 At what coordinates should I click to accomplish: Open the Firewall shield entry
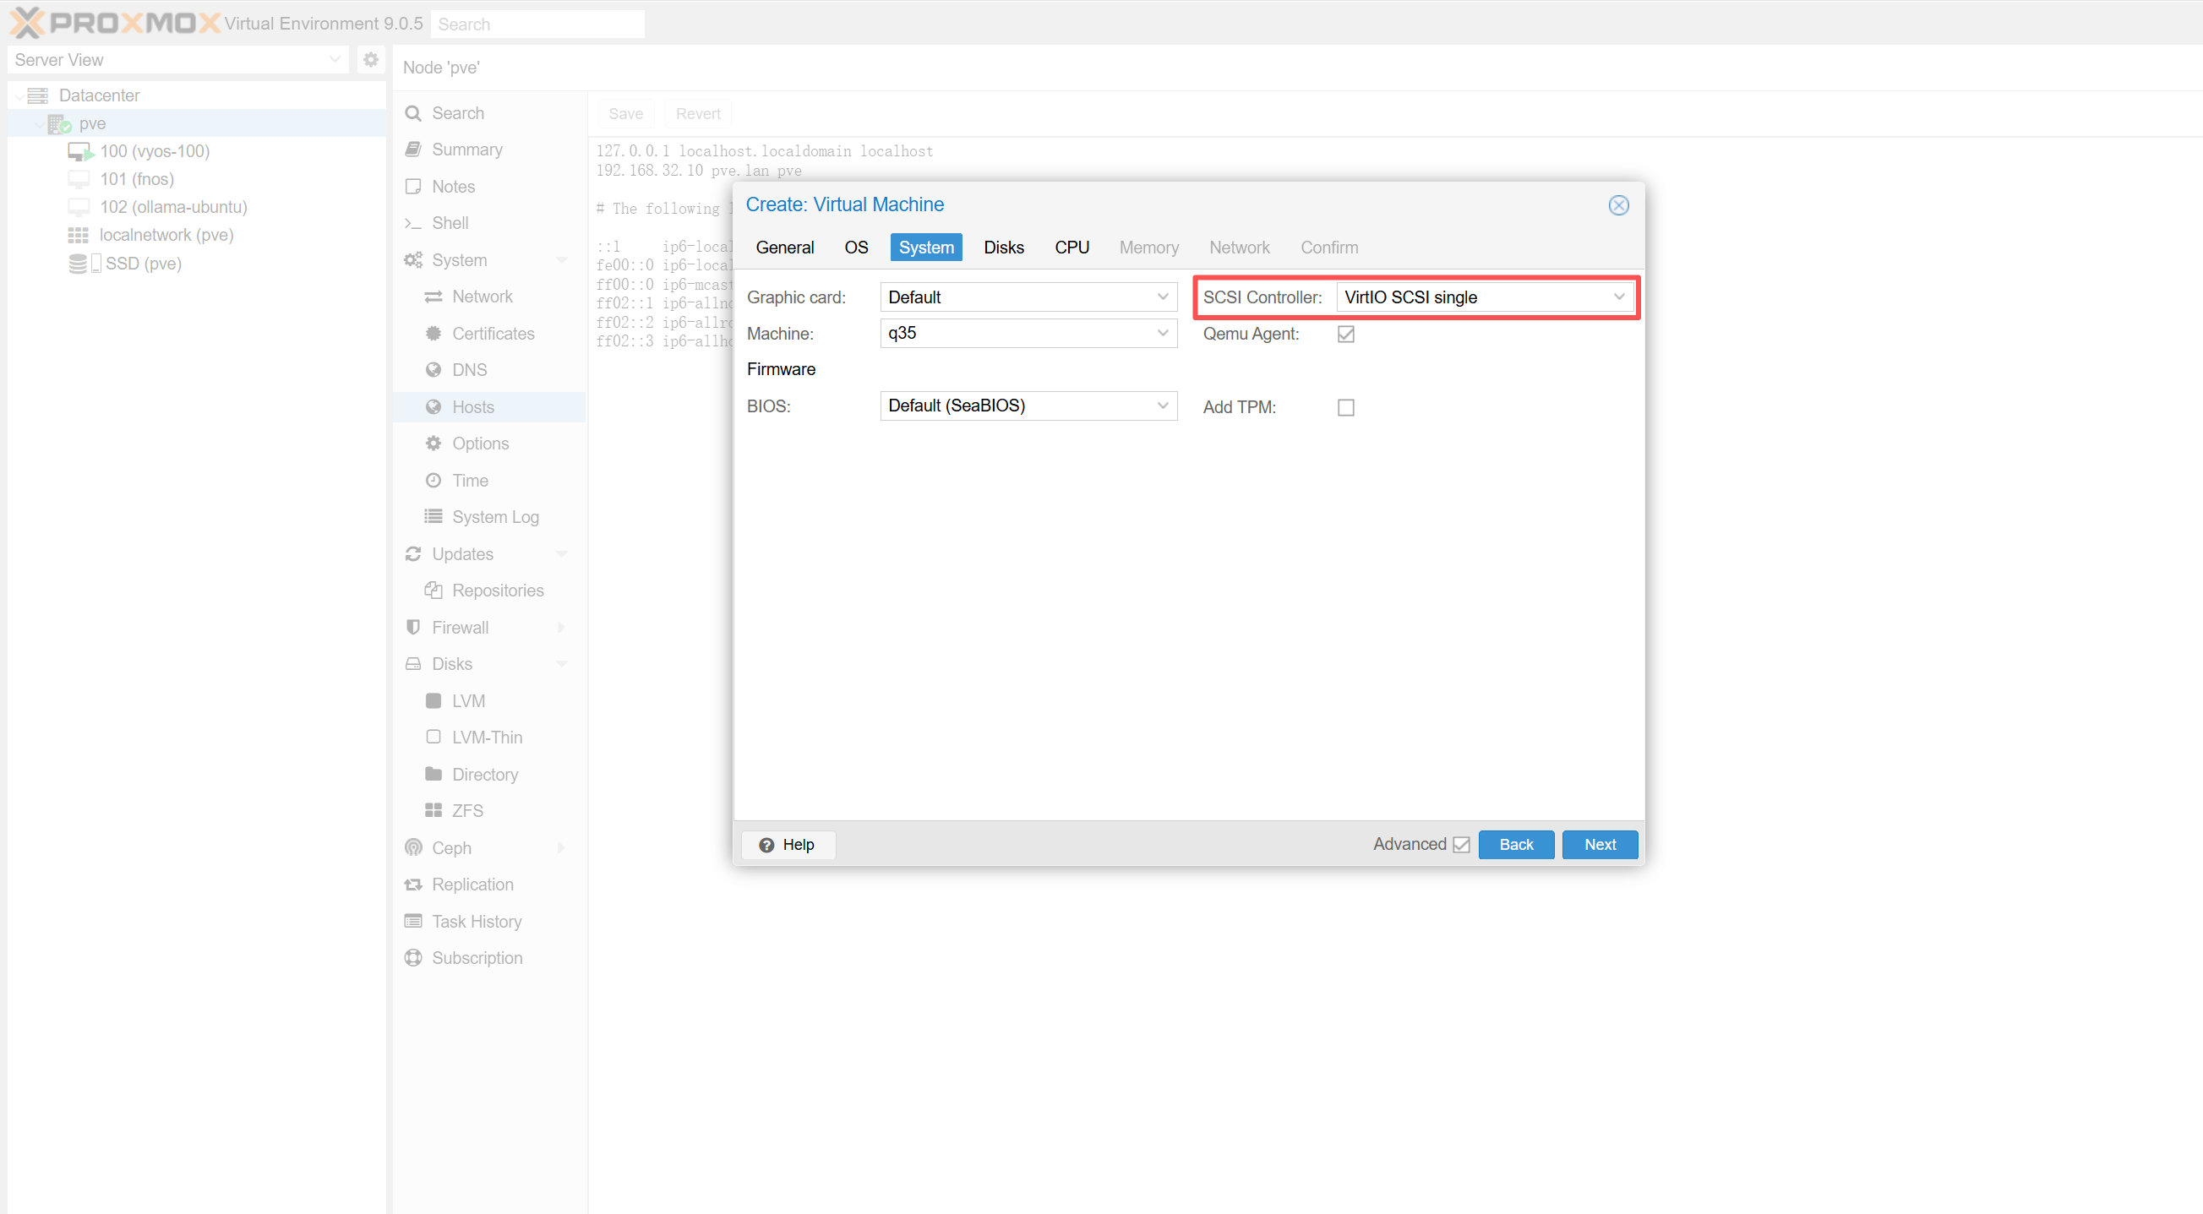460,628
